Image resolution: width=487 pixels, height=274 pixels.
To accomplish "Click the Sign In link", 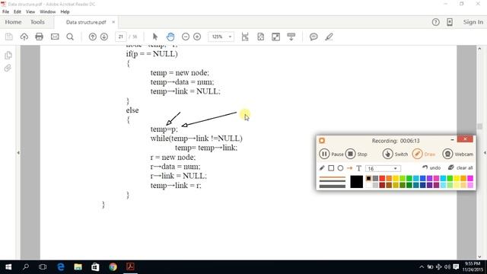I will pos(473,22).
